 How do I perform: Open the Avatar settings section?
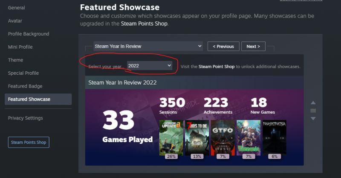point(15,20)
